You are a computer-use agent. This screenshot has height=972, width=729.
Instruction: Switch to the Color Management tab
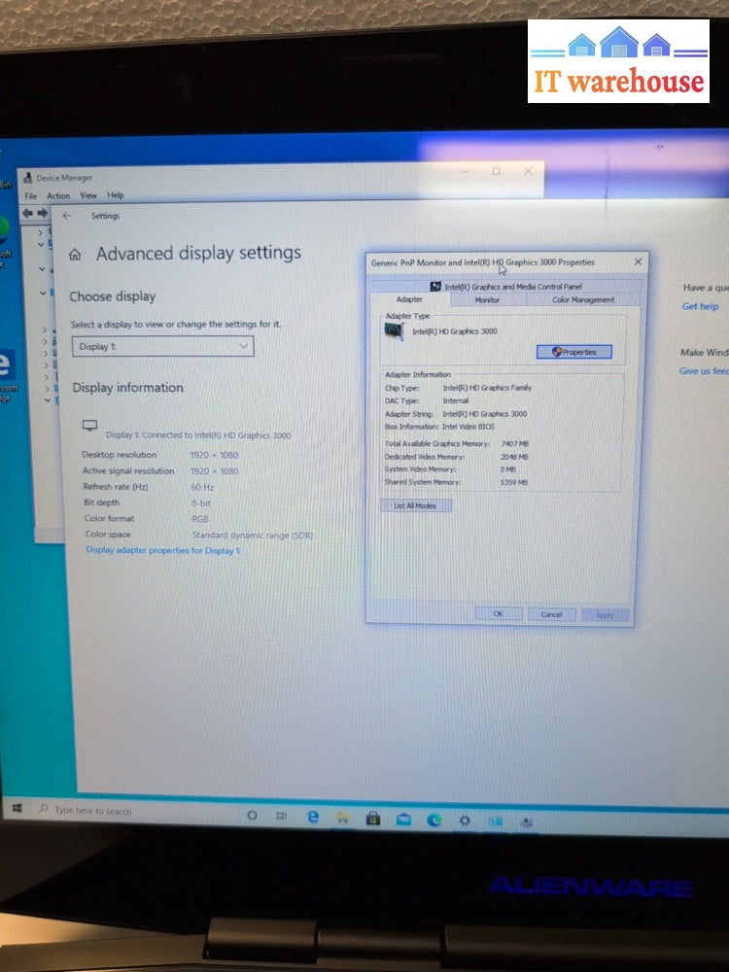pos(583,300)
